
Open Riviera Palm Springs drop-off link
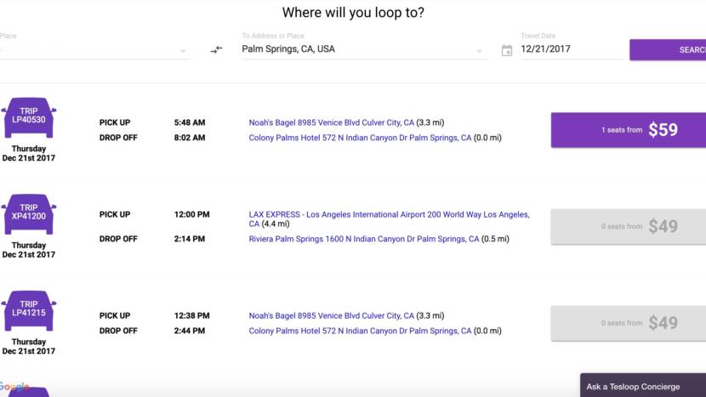pos(363,239)
